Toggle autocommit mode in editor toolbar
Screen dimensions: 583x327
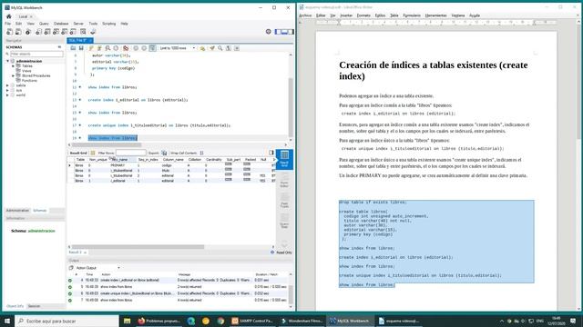pos(152,48)
